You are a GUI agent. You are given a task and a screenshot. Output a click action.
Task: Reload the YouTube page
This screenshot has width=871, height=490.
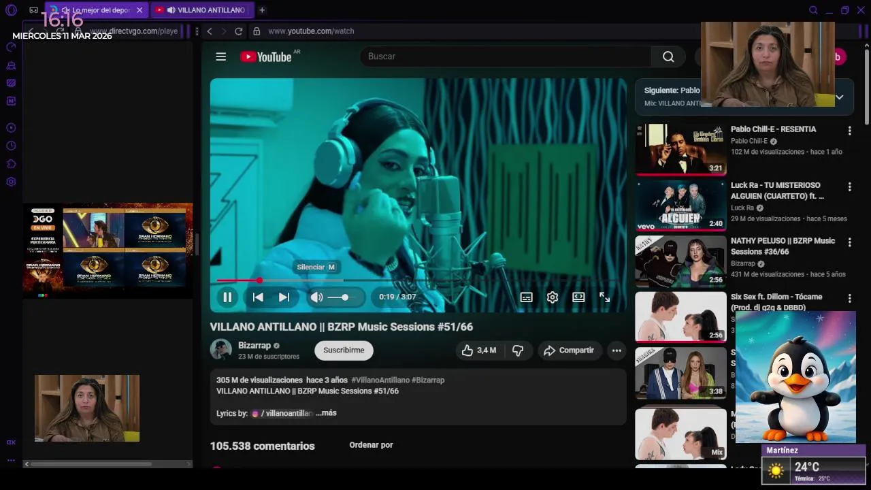239,31
